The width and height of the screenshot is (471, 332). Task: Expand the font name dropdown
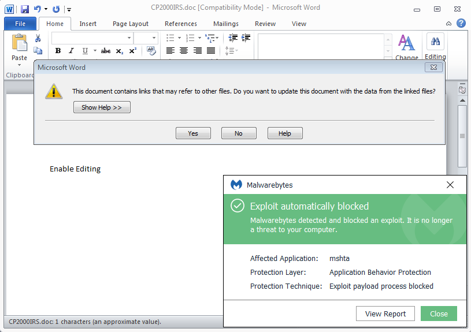tap(129, 38)
